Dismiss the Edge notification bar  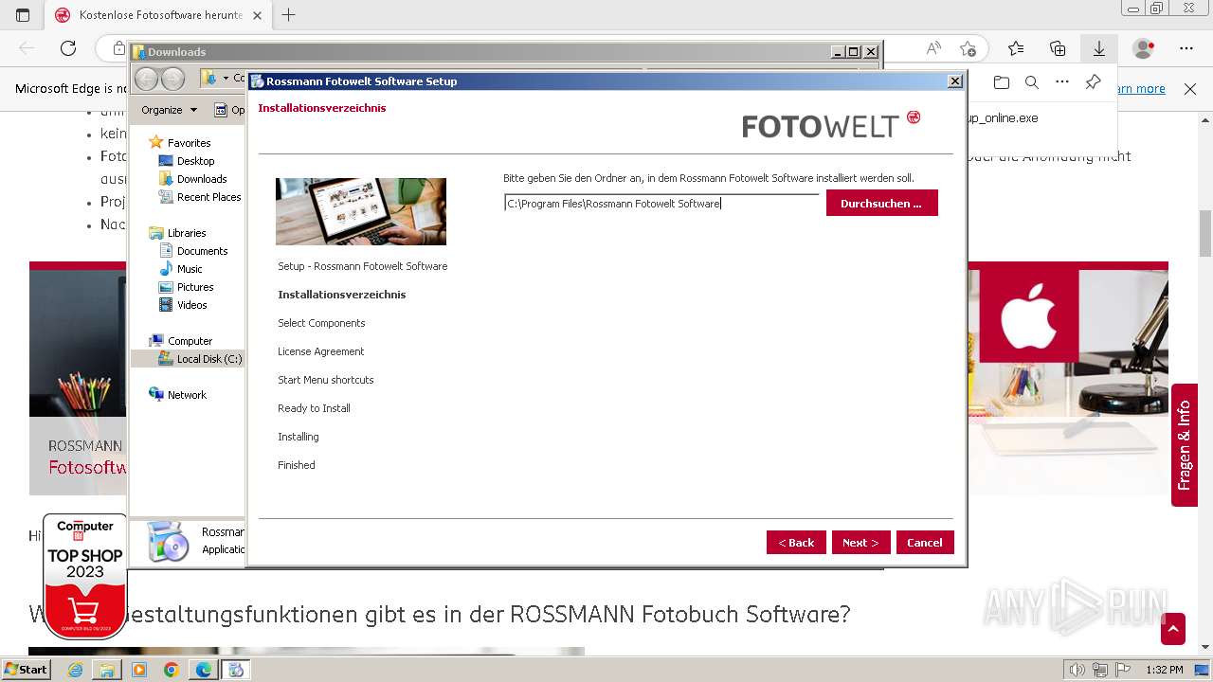pos(1190,89)
